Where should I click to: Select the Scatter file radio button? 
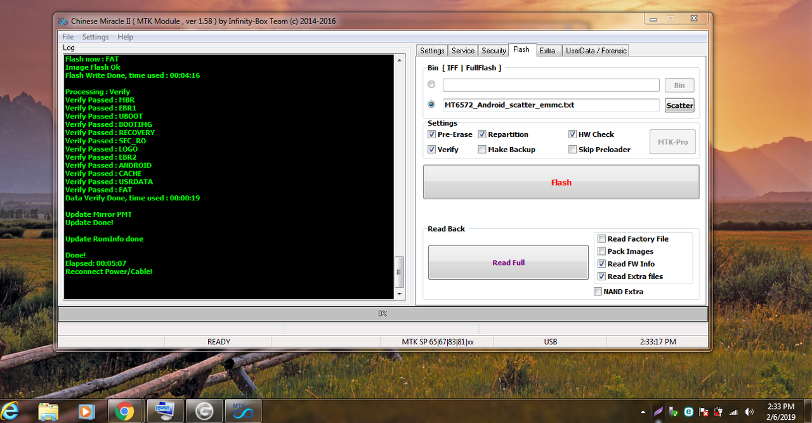[x=431, y=105]
